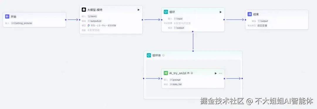
Task: Click the 结束 node title
Action: point(256,14)
